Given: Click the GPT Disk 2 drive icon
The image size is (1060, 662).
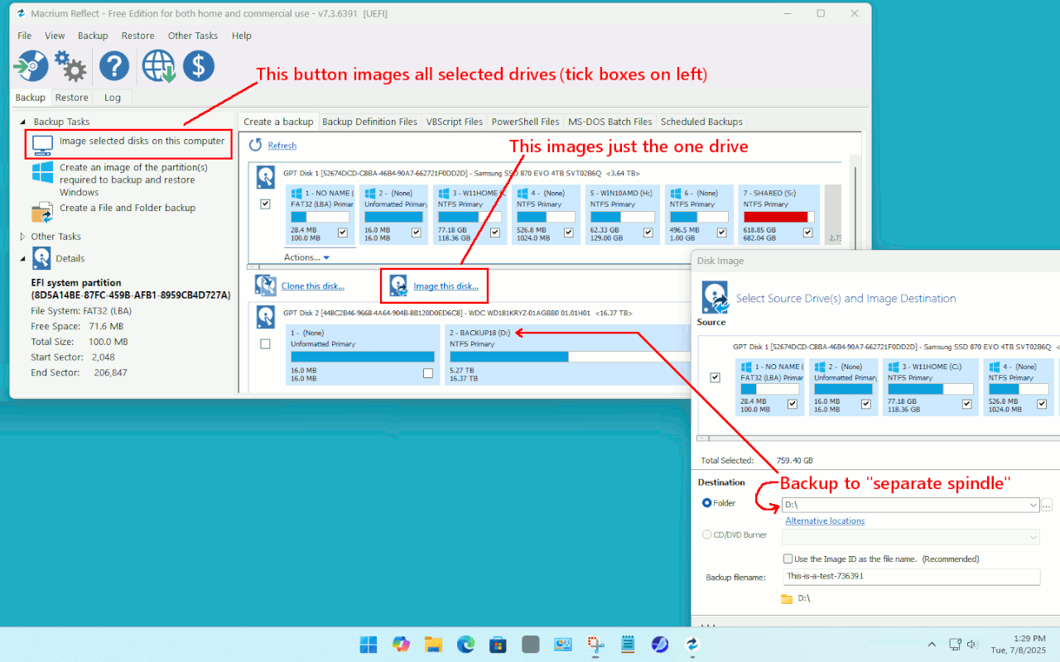Looking at the screenshot, I should point(265,317).
